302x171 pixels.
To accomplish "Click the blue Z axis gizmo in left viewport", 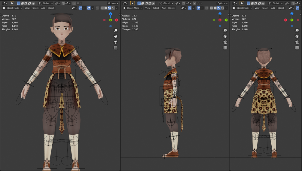I will (x=111, y=14).
